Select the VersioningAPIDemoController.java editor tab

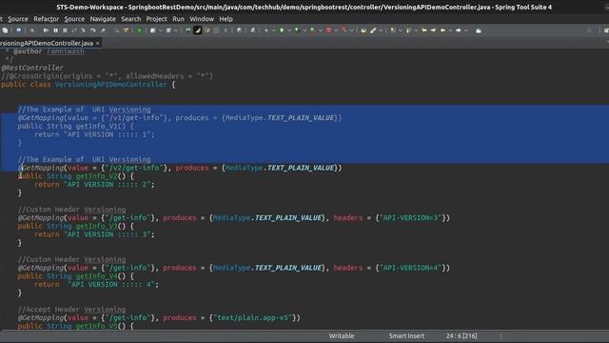coord(47,43)
